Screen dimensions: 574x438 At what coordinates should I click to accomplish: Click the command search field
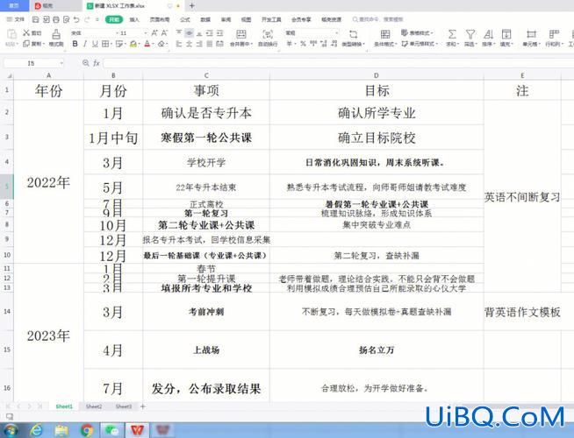(x=377, y=19)
